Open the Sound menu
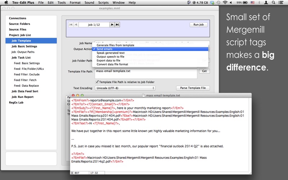This screenshot has height=180, width=288. pos(89,3)
